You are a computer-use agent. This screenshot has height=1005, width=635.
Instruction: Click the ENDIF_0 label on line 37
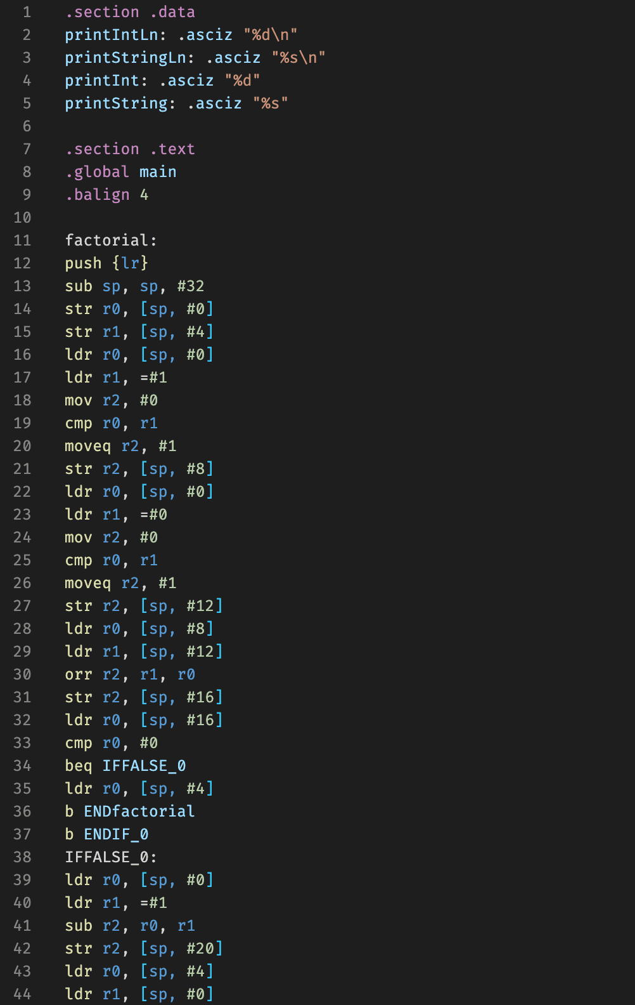[116, 834]
